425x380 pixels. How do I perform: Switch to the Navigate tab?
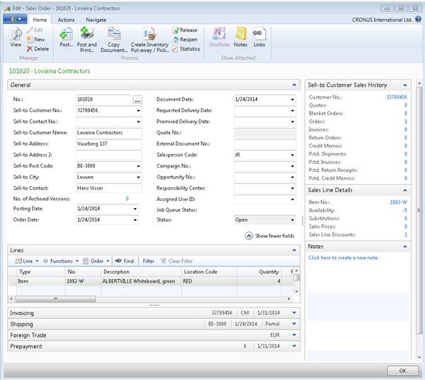pyautogui.click(x=96, y=20)
